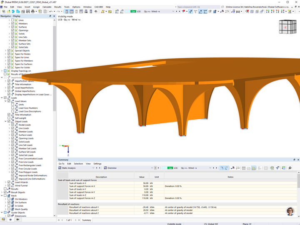Click the magnifier icon in Summary toolbar
This screenshot has height=225, width=300.
290,168
